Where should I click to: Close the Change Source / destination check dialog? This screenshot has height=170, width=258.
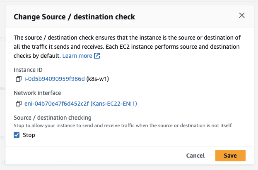(242, 17)
